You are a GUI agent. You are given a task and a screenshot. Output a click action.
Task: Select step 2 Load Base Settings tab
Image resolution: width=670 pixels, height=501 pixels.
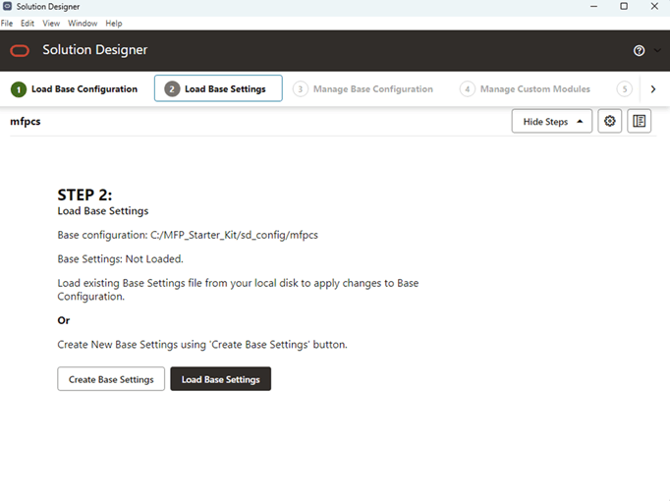pyautogui.click(x=218, y=88)
